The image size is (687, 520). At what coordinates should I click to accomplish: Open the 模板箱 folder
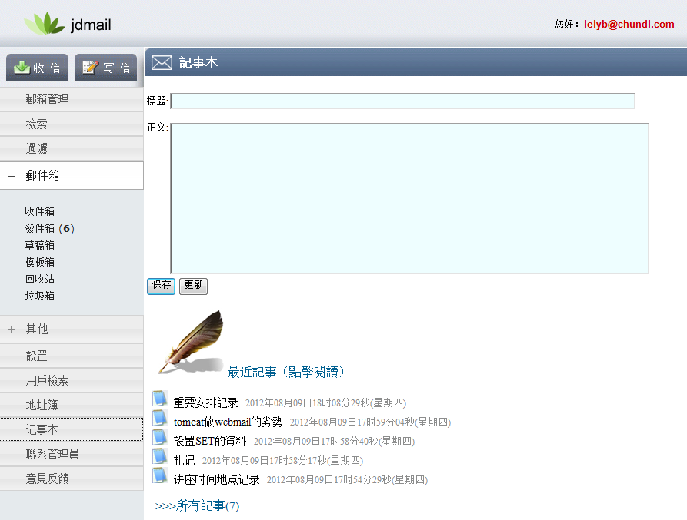point(40,262)
